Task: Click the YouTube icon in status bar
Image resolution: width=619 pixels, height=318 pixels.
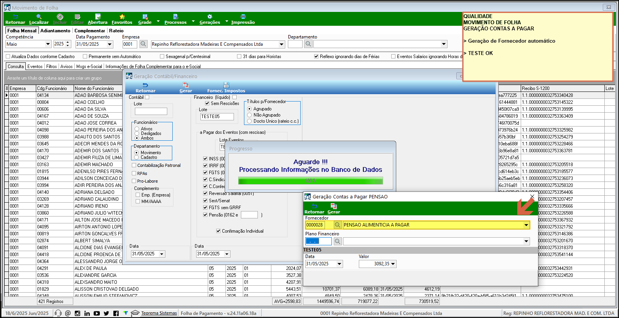Action: 97,313
